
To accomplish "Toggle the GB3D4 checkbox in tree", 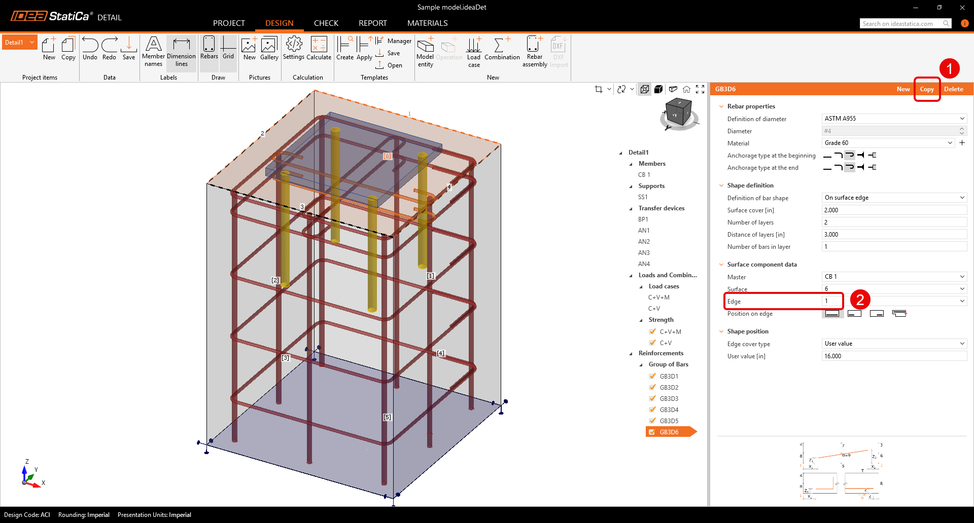I will [x=652, y=409].
